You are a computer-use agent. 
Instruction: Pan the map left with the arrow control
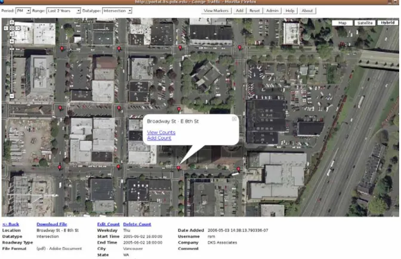pos(6,29)
